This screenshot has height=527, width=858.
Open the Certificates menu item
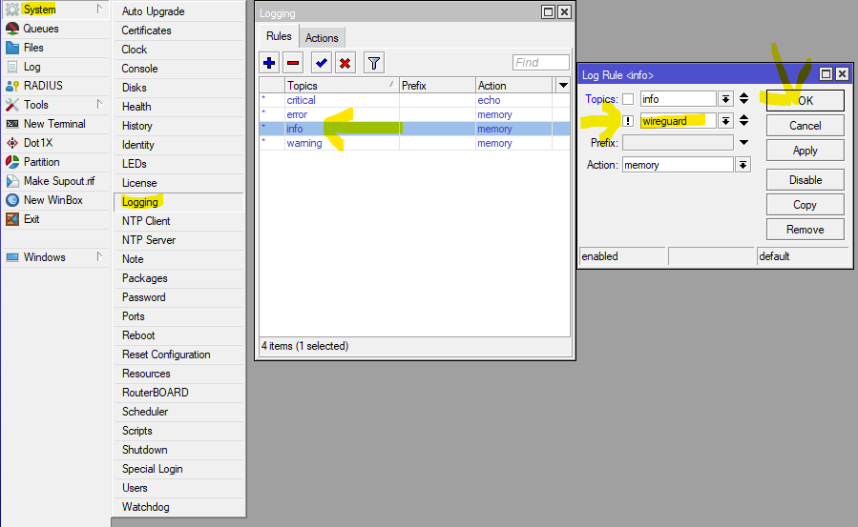click(178, 30)
